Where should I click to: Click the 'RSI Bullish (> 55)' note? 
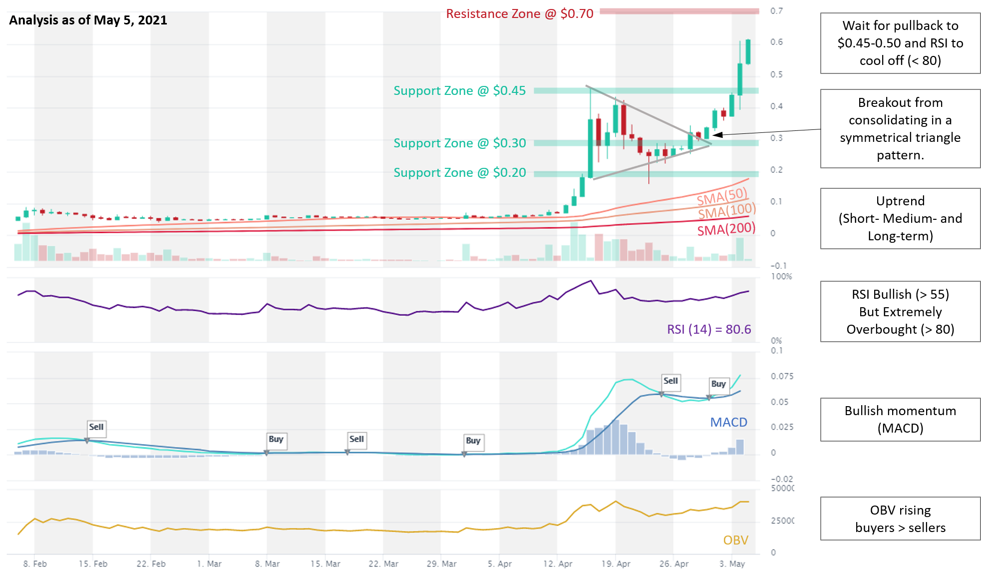coord(900,312)
